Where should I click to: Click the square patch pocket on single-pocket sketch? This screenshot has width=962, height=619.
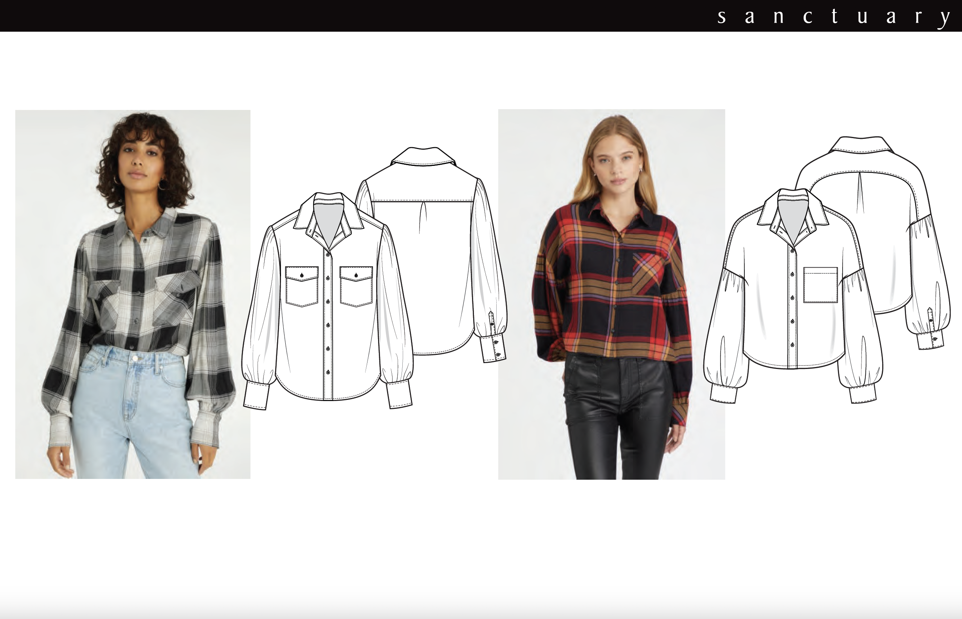pos(820,284)
